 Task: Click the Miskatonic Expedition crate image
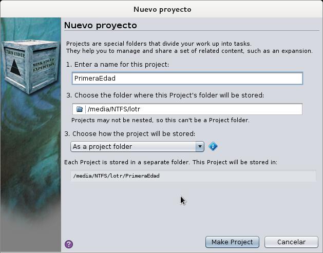(x=30, y=66)
